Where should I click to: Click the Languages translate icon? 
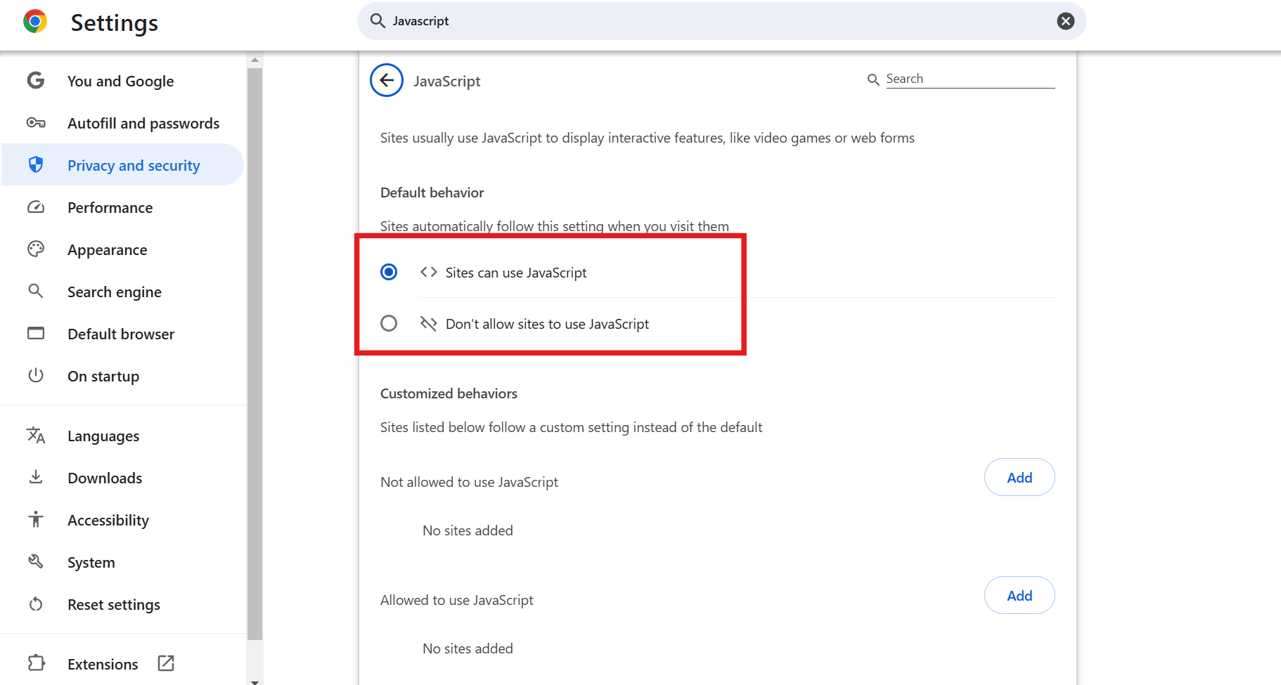(36, 436)
